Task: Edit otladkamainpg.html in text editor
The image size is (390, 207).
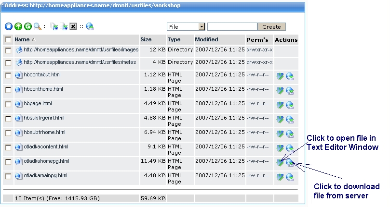Action: coord(280,177)
